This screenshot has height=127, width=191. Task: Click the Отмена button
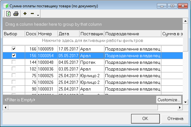[175, 119]
